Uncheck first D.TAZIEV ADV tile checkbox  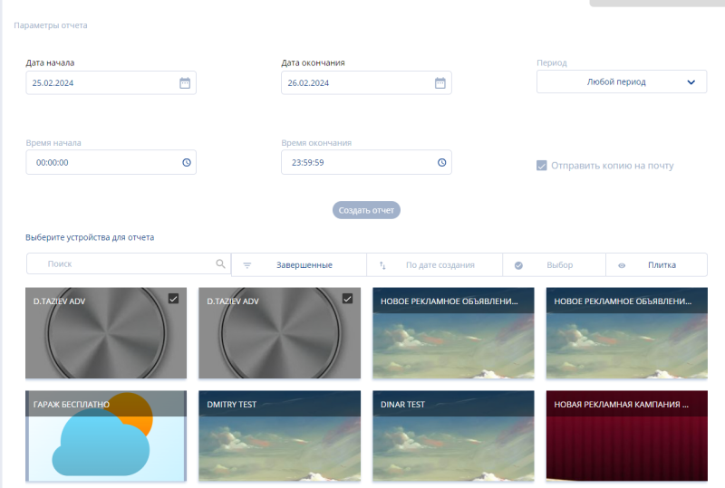coord(174,299)
